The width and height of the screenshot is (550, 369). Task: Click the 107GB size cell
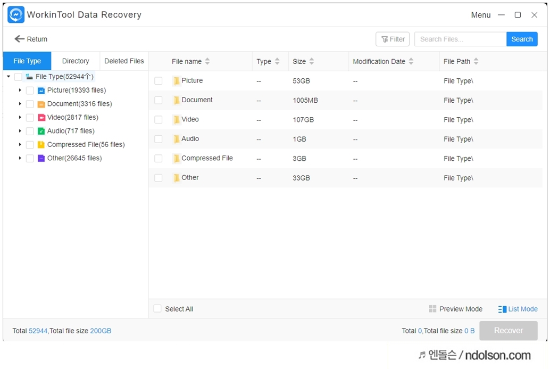click(x=303, y=120)
